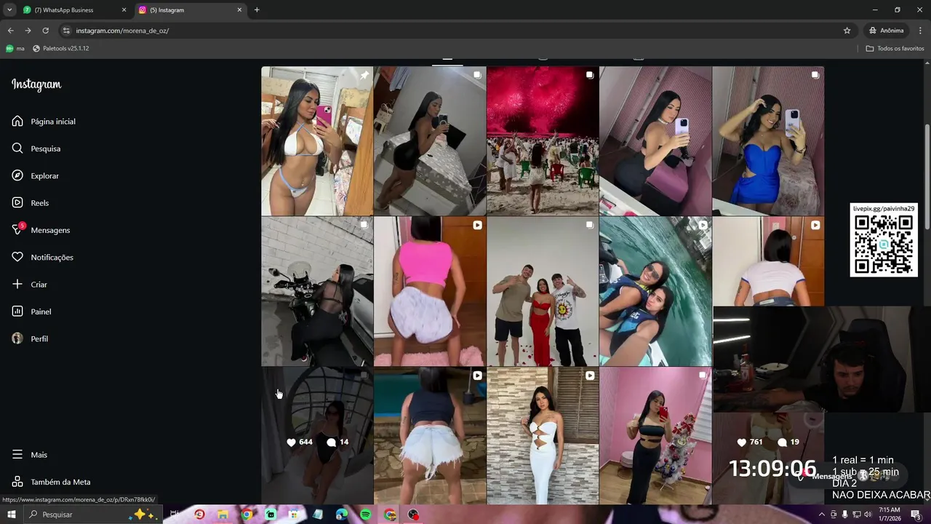Bookmark this page with the star
The width and height of the screenshot is (931, 524).
point(847,31)
